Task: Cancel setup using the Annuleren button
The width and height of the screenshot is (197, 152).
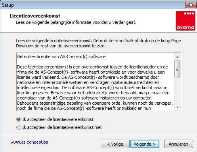Action: point(178,144)
